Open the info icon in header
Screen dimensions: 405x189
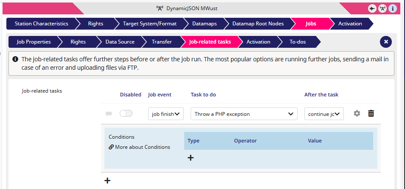point(393,8)
